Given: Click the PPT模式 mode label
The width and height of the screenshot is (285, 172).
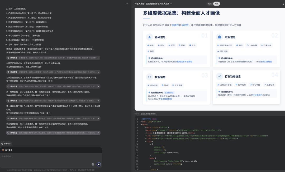Looking at the screenshot, I should click(8, 150).
